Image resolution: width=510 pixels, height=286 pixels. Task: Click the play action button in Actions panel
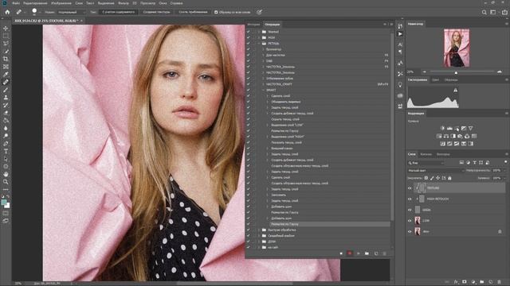pyautogui.click(x=358, y=253)
